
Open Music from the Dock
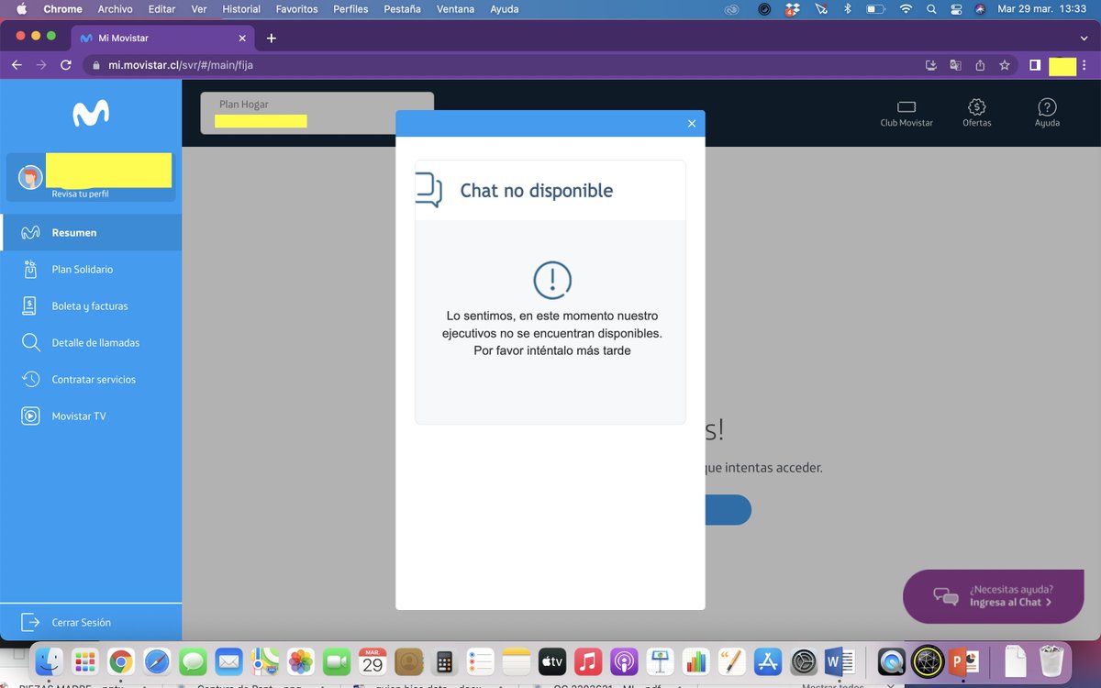(587, 661)
